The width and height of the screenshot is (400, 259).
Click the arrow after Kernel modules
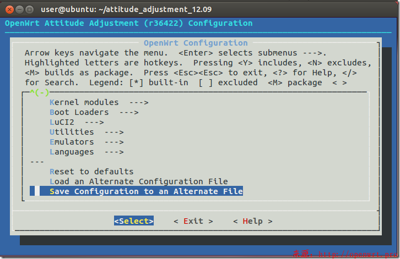(x=139, y=103)
